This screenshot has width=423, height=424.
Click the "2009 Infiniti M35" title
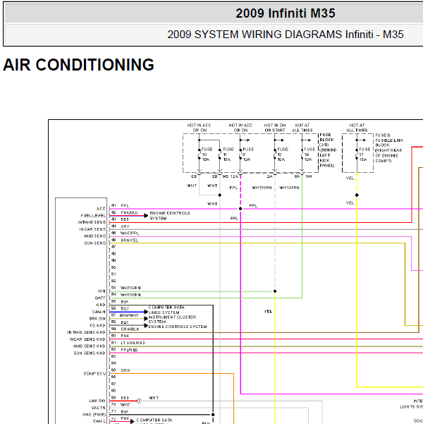click(x=285, y=13)
